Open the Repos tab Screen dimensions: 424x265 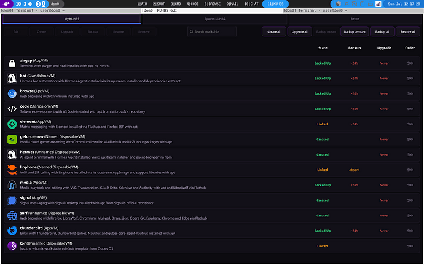(355, 19)
